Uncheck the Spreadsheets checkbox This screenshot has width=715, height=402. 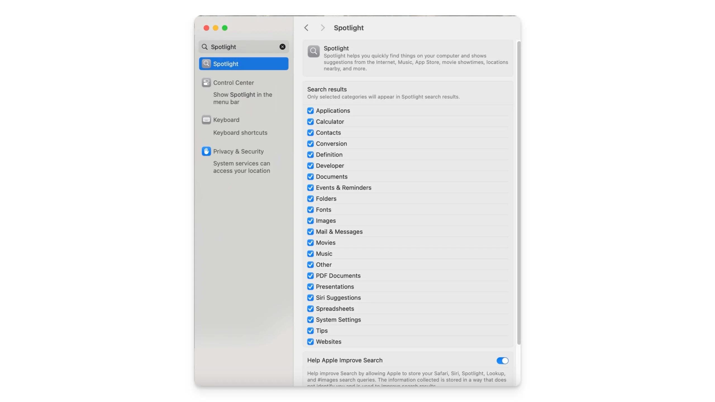click(310, 308)
